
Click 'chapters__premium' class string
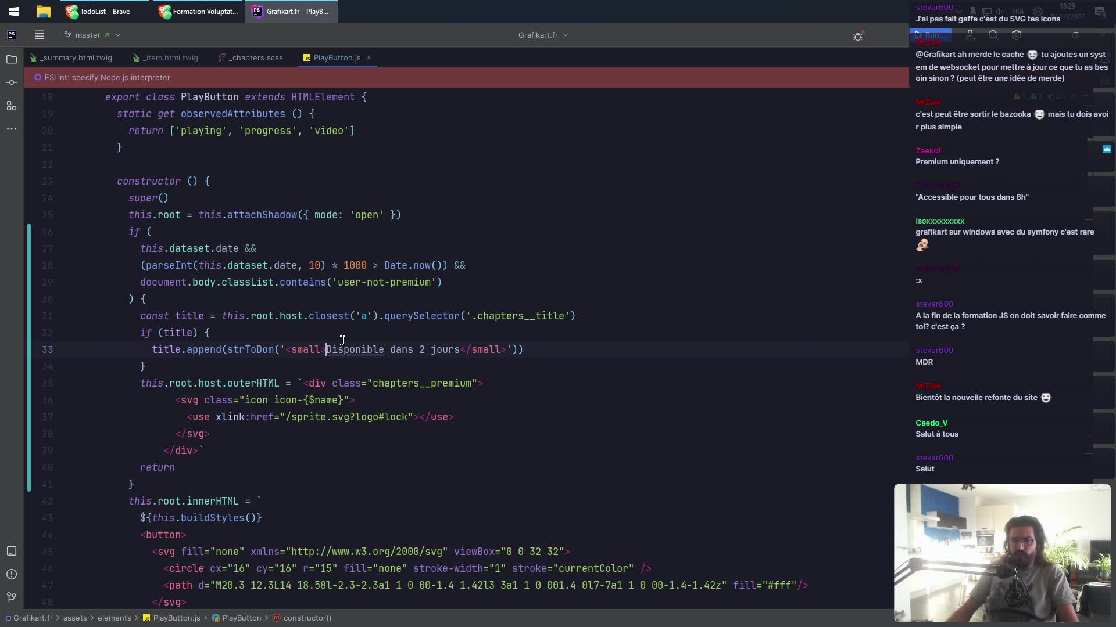coord(422,383)
